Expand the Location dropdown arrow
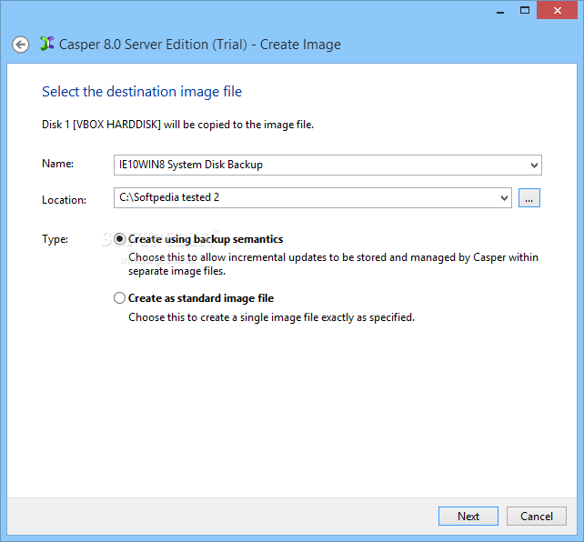This screenshot has height=542, width=584. (504, 197)
